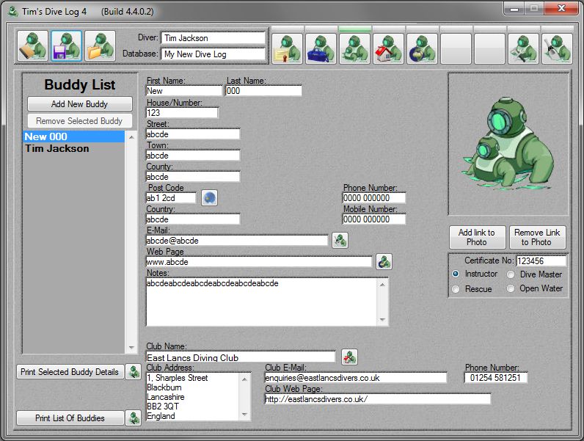Click Print Selected Buddy Details button

(x=70, y=372)
